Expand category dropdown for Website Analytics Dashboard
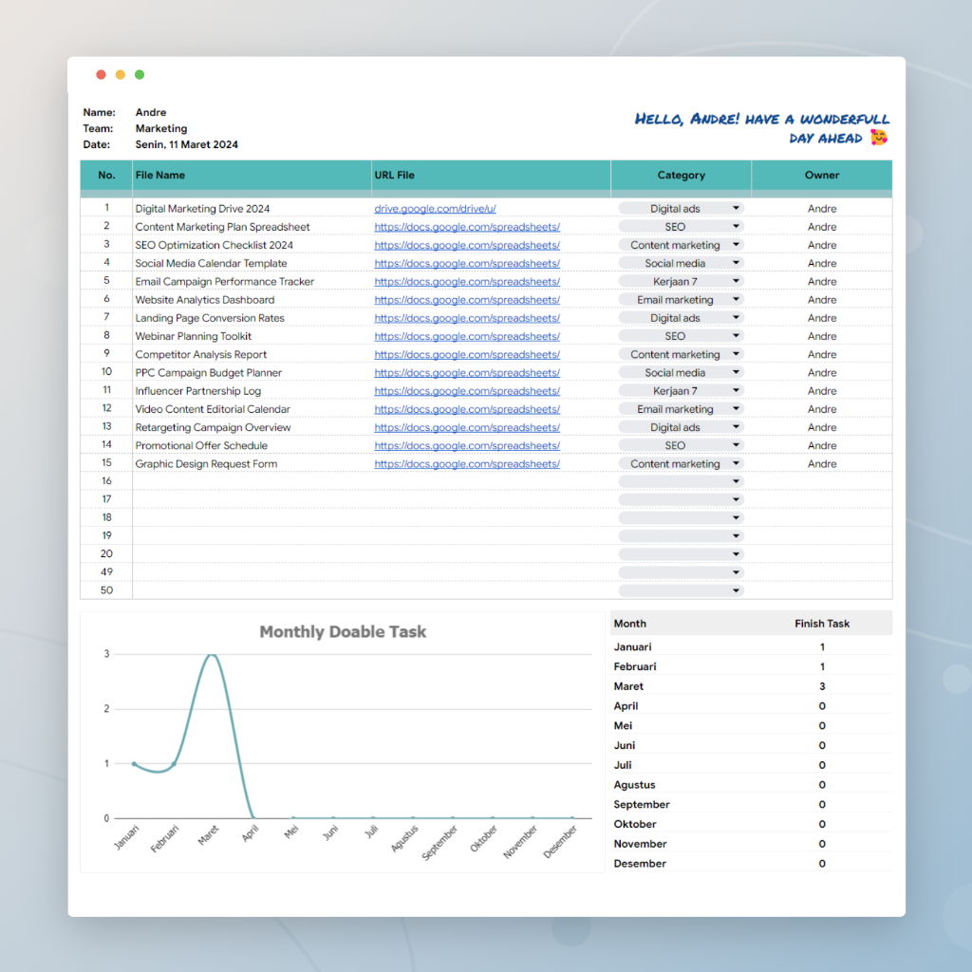 (736, 300)
